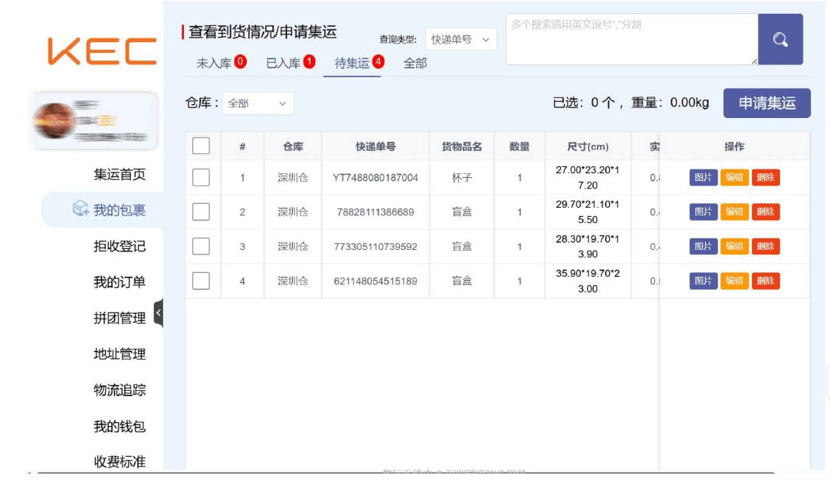Click the 申请集运 button

click(766, 103)
